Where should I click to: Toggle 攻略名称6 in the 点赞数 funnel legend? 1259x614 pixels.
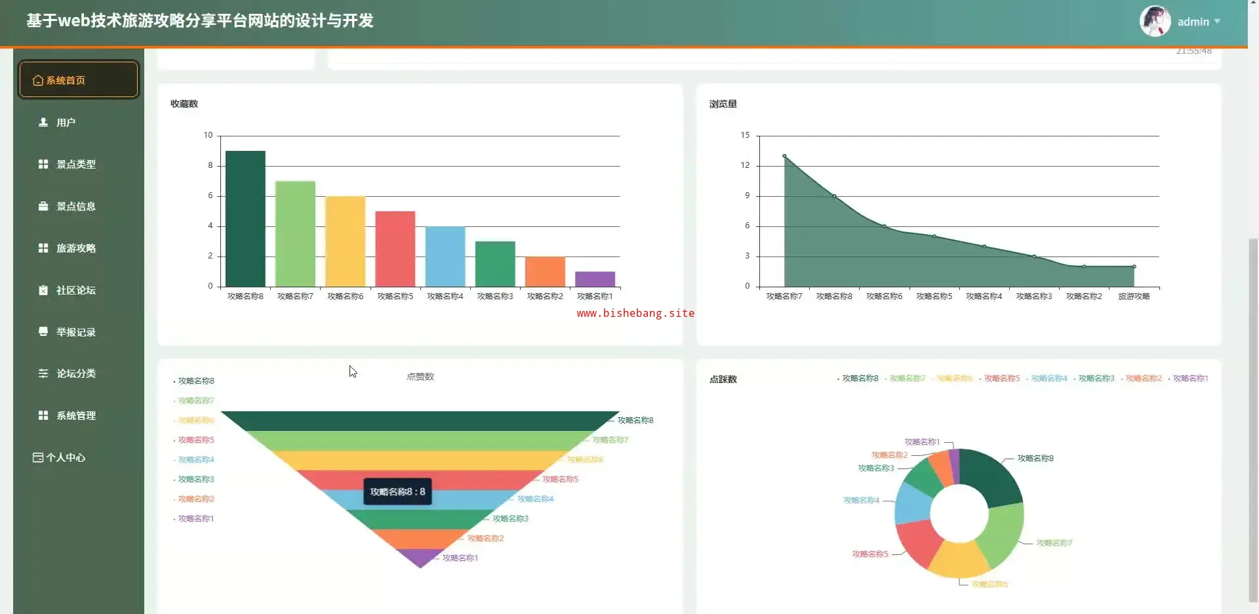tap(194, 420)
